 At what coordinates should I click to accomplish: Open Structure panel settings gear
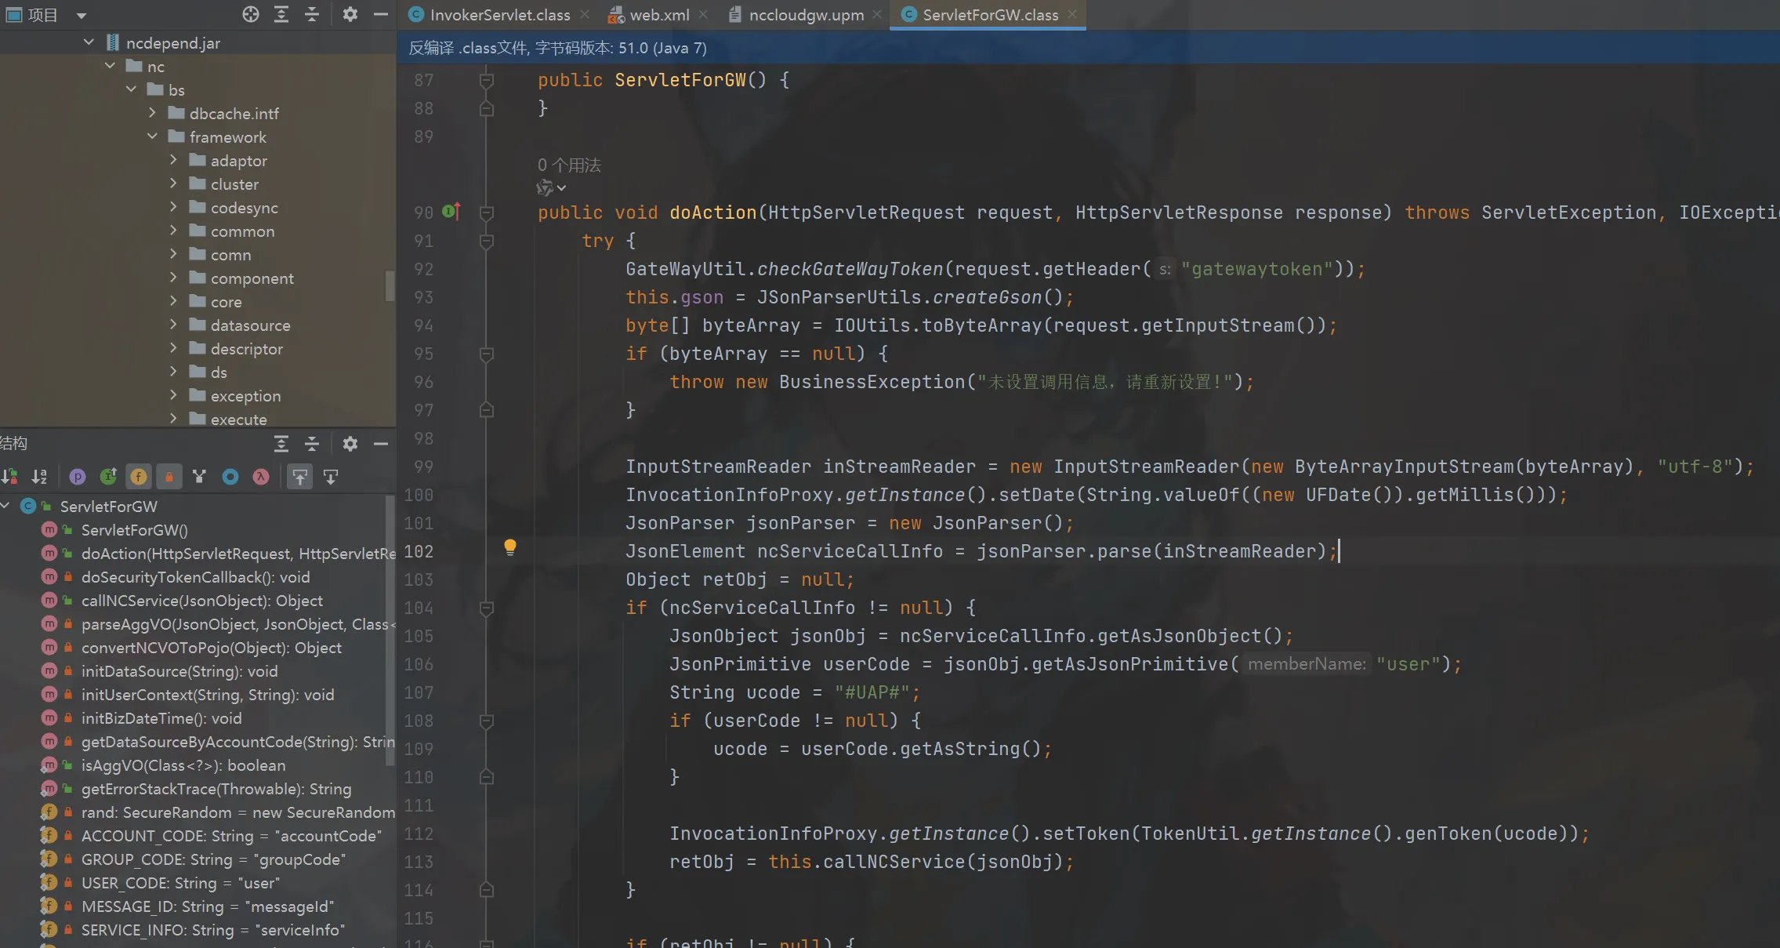pyautogui.click(x=350, y=444)
